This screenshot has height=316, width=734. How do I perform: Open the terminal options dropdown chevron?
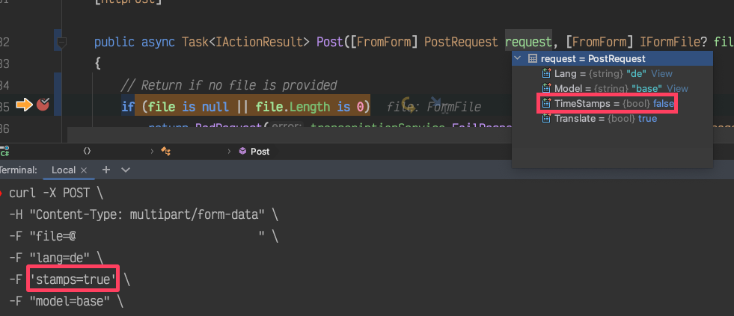(x=126, y=170)
